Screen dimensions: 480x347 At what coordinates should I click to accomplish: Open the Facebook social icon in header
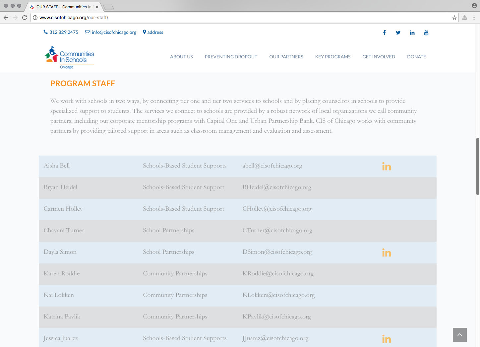click(x=384, y=33)
